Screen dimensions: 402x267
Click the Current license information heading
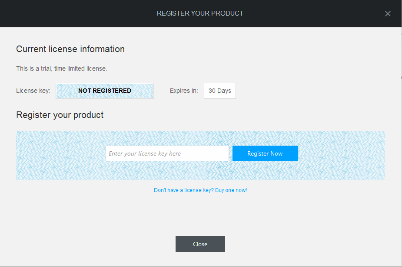(x=70, y=49)
